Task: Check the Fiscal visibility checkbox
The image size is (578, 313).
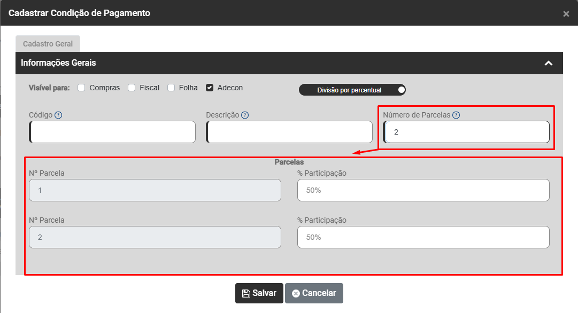Action: pyautogui.click(x=132, y=88)
